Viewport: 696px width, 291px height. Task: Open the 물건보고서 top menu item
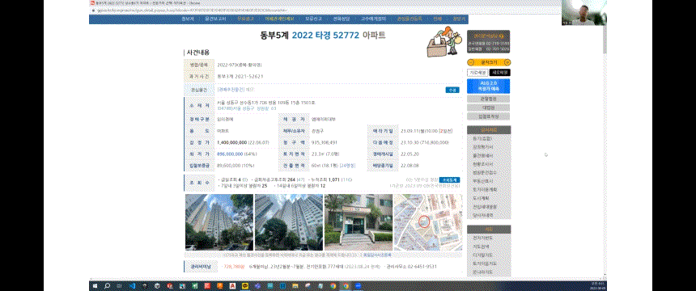point(215,19)
